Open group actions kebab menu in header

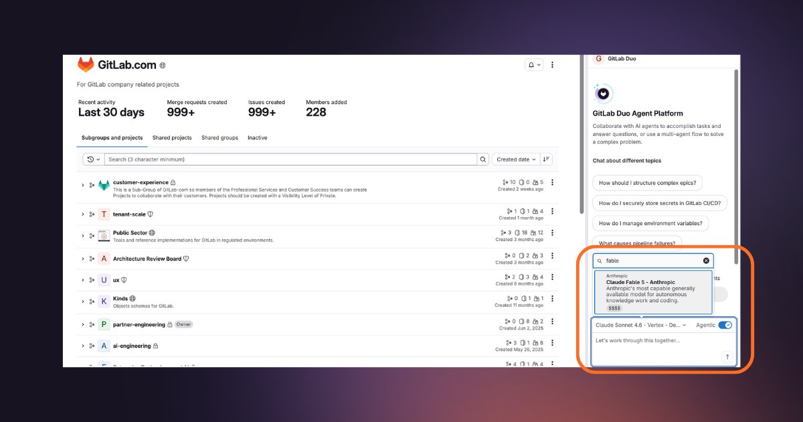coord(552,65)
